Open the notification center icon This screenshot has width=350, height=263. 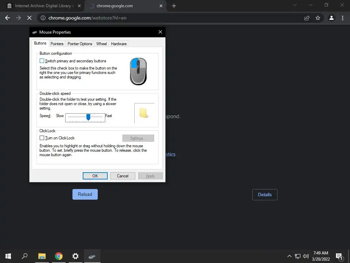click(339, 256)
